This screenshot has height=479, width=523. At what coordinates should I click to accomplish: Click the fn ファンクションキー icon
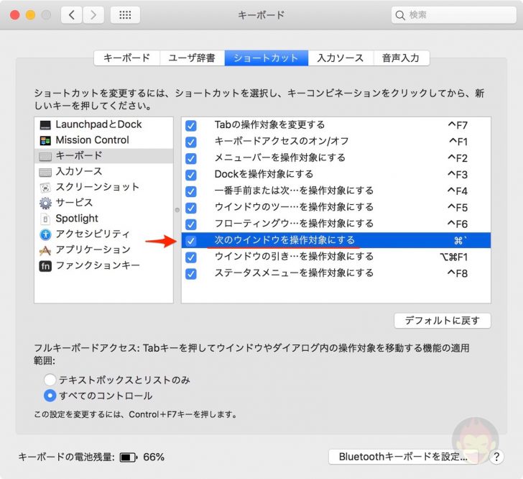[x=45, y=266]
